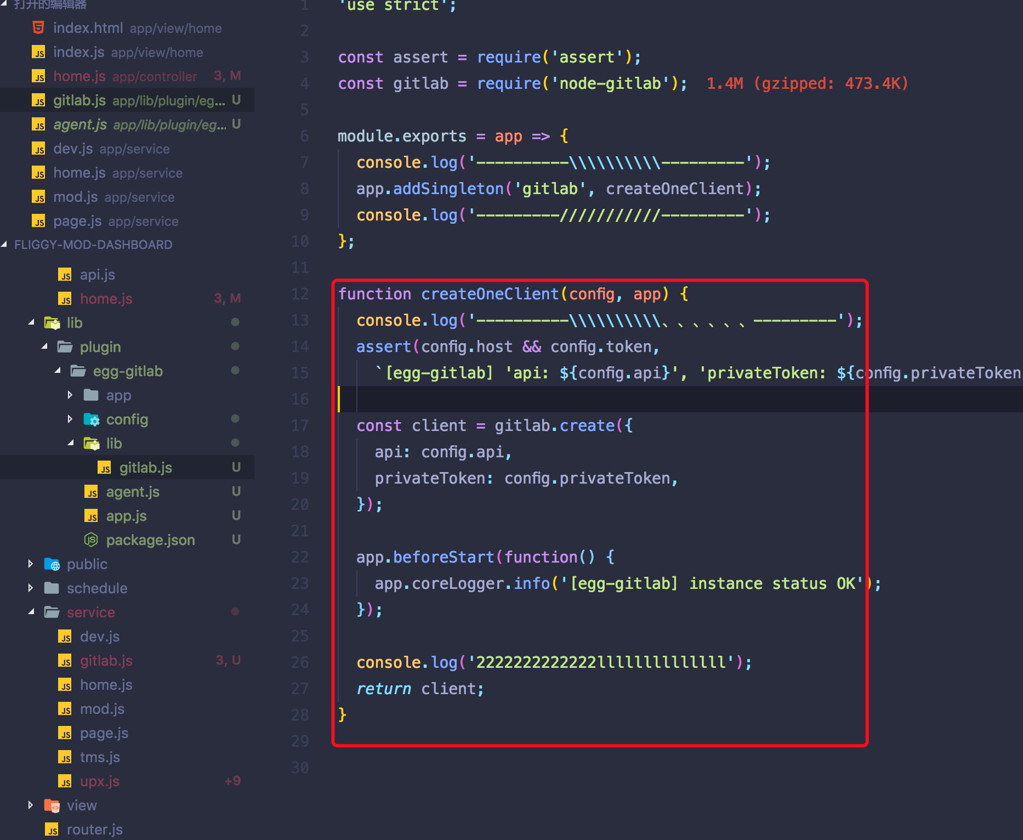Click the JS icon beside app.js

coord(91,516)
